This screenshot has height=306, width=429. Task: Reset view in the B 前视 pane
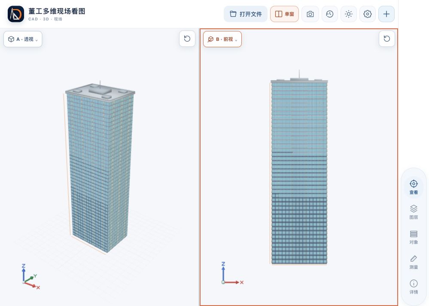[386, 39]
